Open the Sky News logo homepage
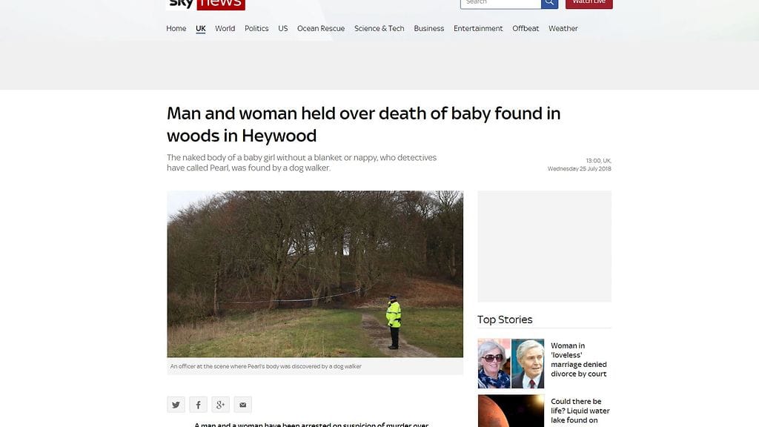The height and width of the screenshot is (427, 759). 205,4
